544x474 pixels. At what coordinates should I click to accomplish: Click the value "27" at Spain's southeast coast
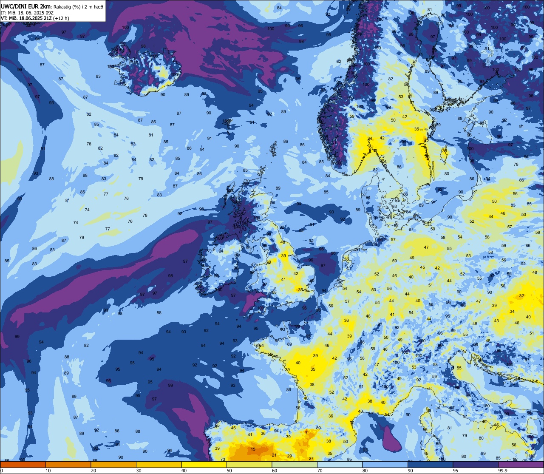pyautogui.click(x=311, y=458)
